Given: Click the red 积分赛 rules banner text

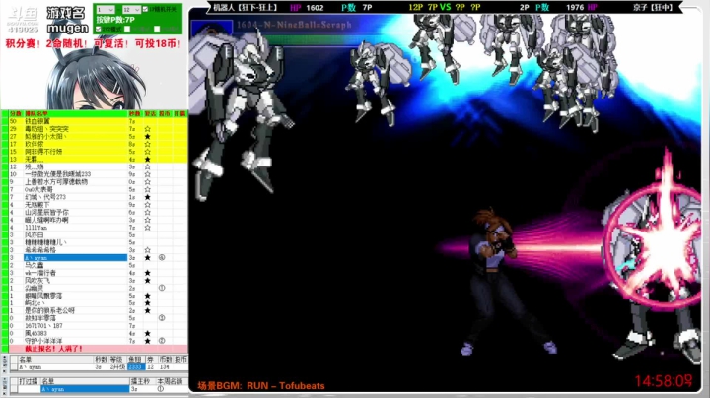Looking at the screenshot, I should click(x=94, y=44).
